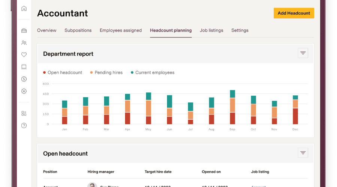Click the heart icon in sidebar
The width and height of the screenshot is (337, 187).
point(24,55)
